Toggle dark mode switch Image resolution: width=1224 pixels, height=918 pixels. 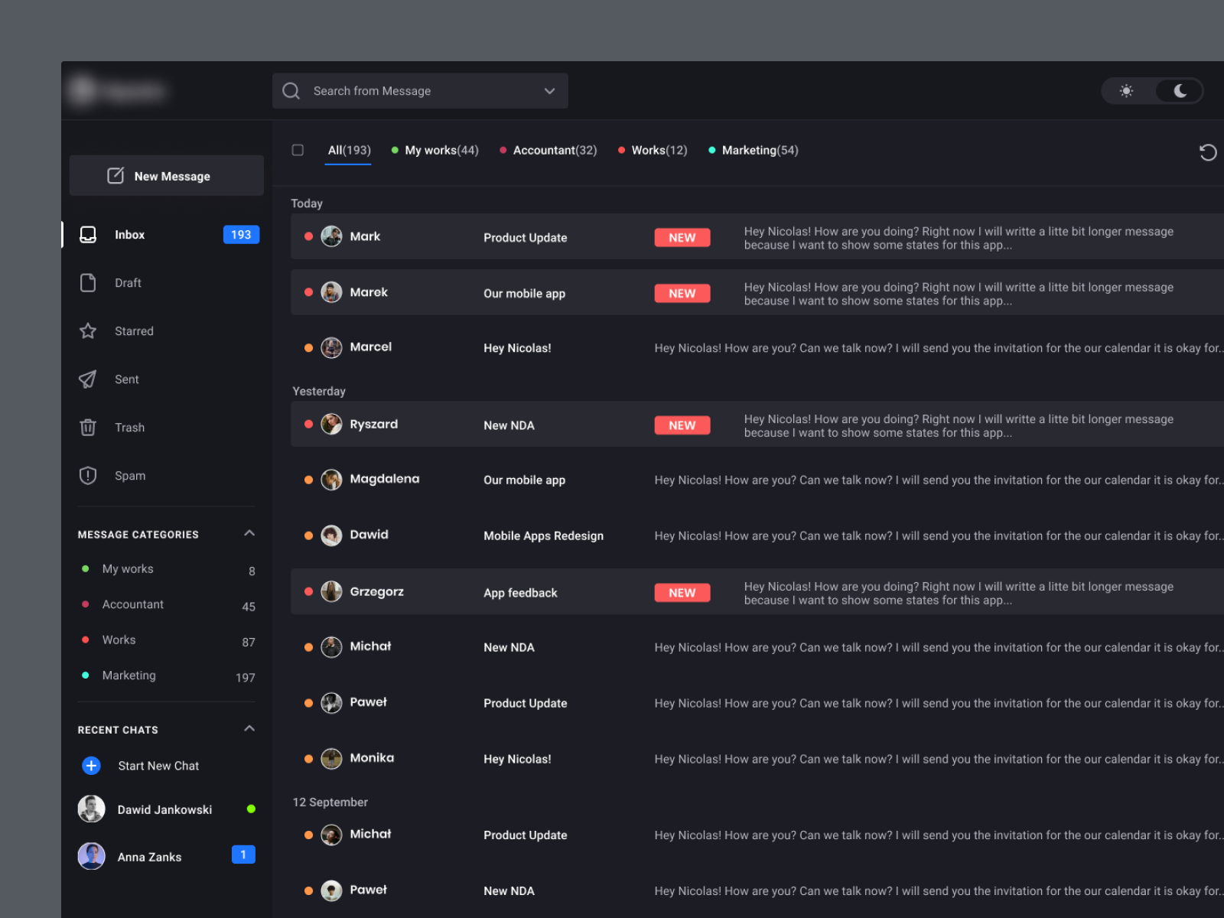point(1178,90)
